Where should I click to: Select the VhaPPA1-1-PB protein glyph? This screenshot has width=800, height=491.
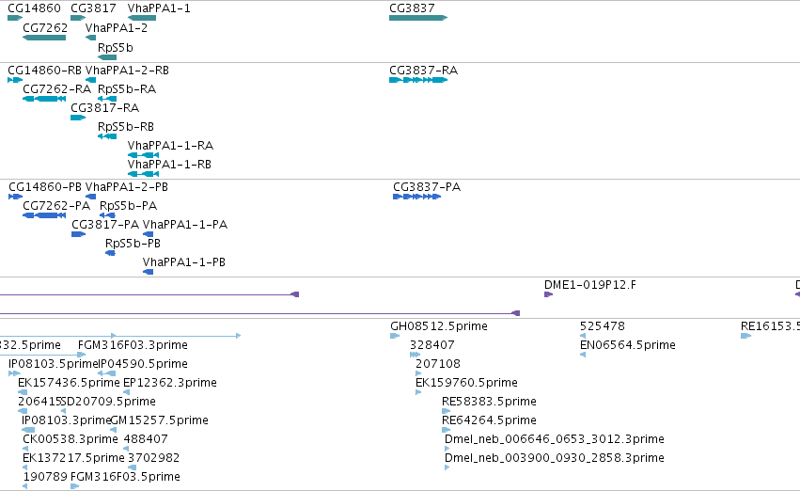pyautogui.click(x=148, y=272)
